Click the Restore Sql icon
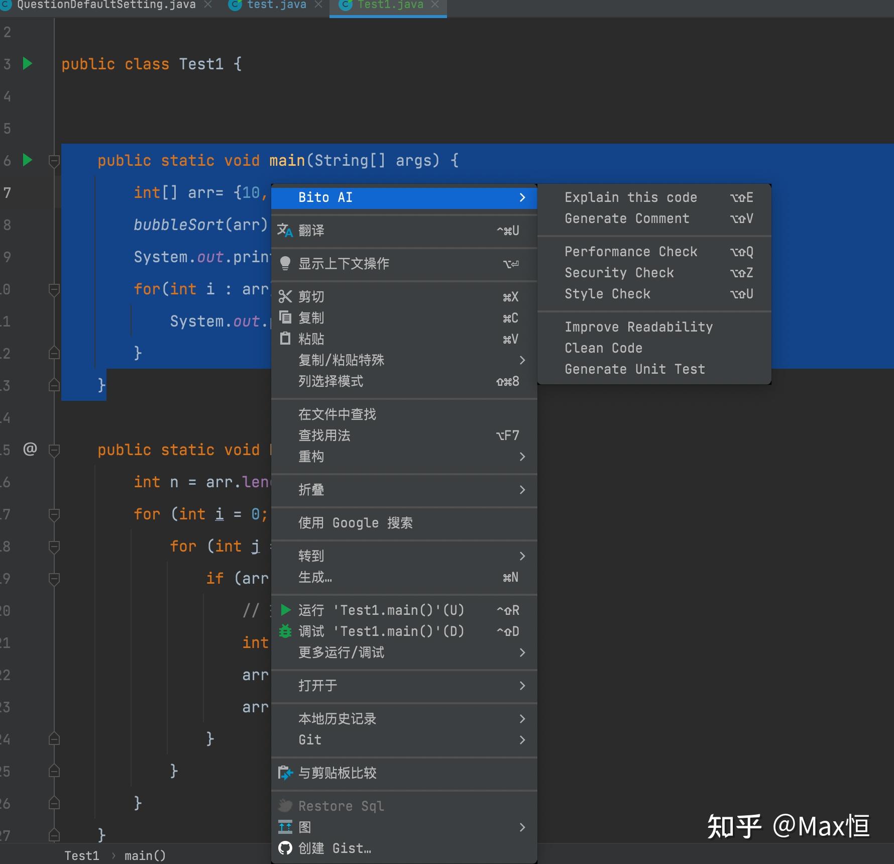 click(285, 806)
